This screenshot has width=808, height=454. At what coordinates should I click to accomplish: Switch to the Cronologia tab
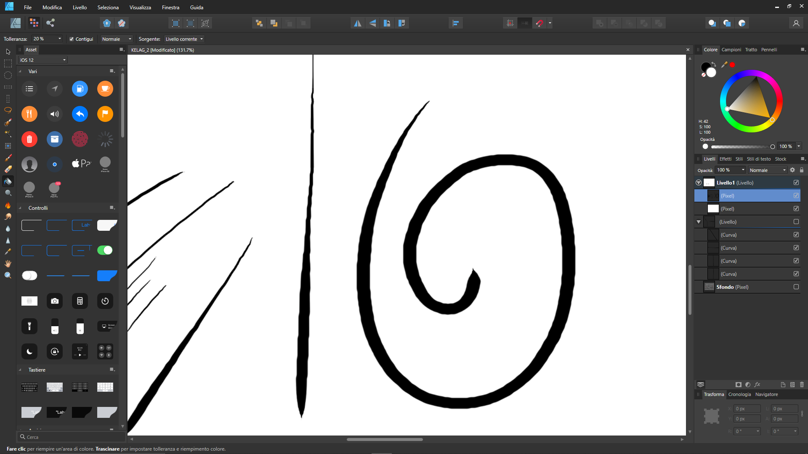point(739,394)
